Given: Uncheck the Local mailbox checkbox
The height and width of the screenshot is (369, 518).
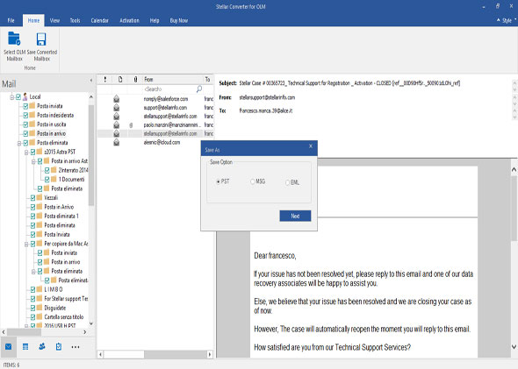Looking at the screenshot, I should click(x=18, y=97).
